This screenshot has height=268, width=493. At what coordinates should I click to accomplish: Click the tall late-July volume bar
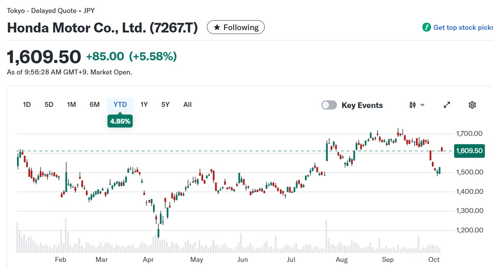point(327,237)
